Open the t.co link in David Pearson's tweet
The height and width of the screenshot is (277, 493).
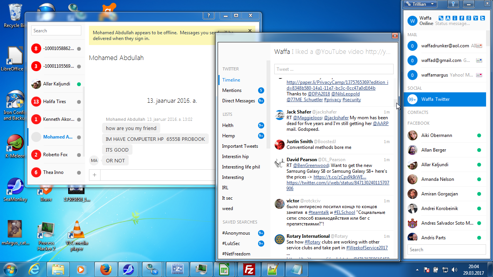point(340,177)
